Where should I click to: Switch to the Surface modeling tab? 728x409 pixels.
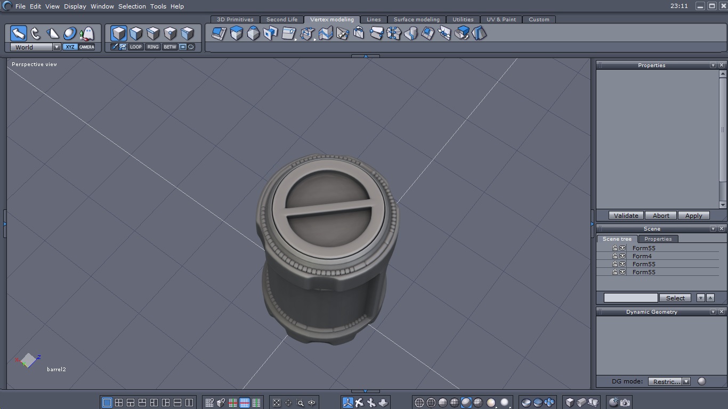416,20
